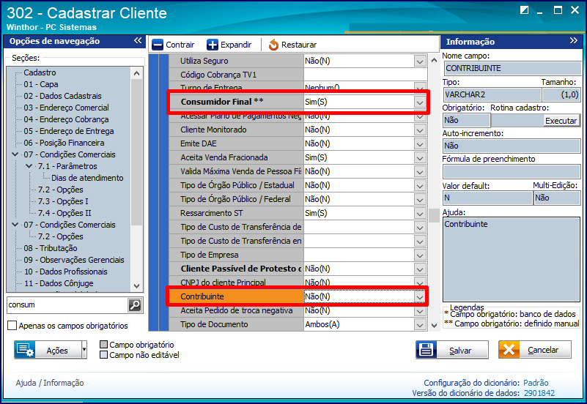Collapse the 7.1 - Parâmetros tree node
This screenshot has height=404, width=587.
(x=29, y=166)
